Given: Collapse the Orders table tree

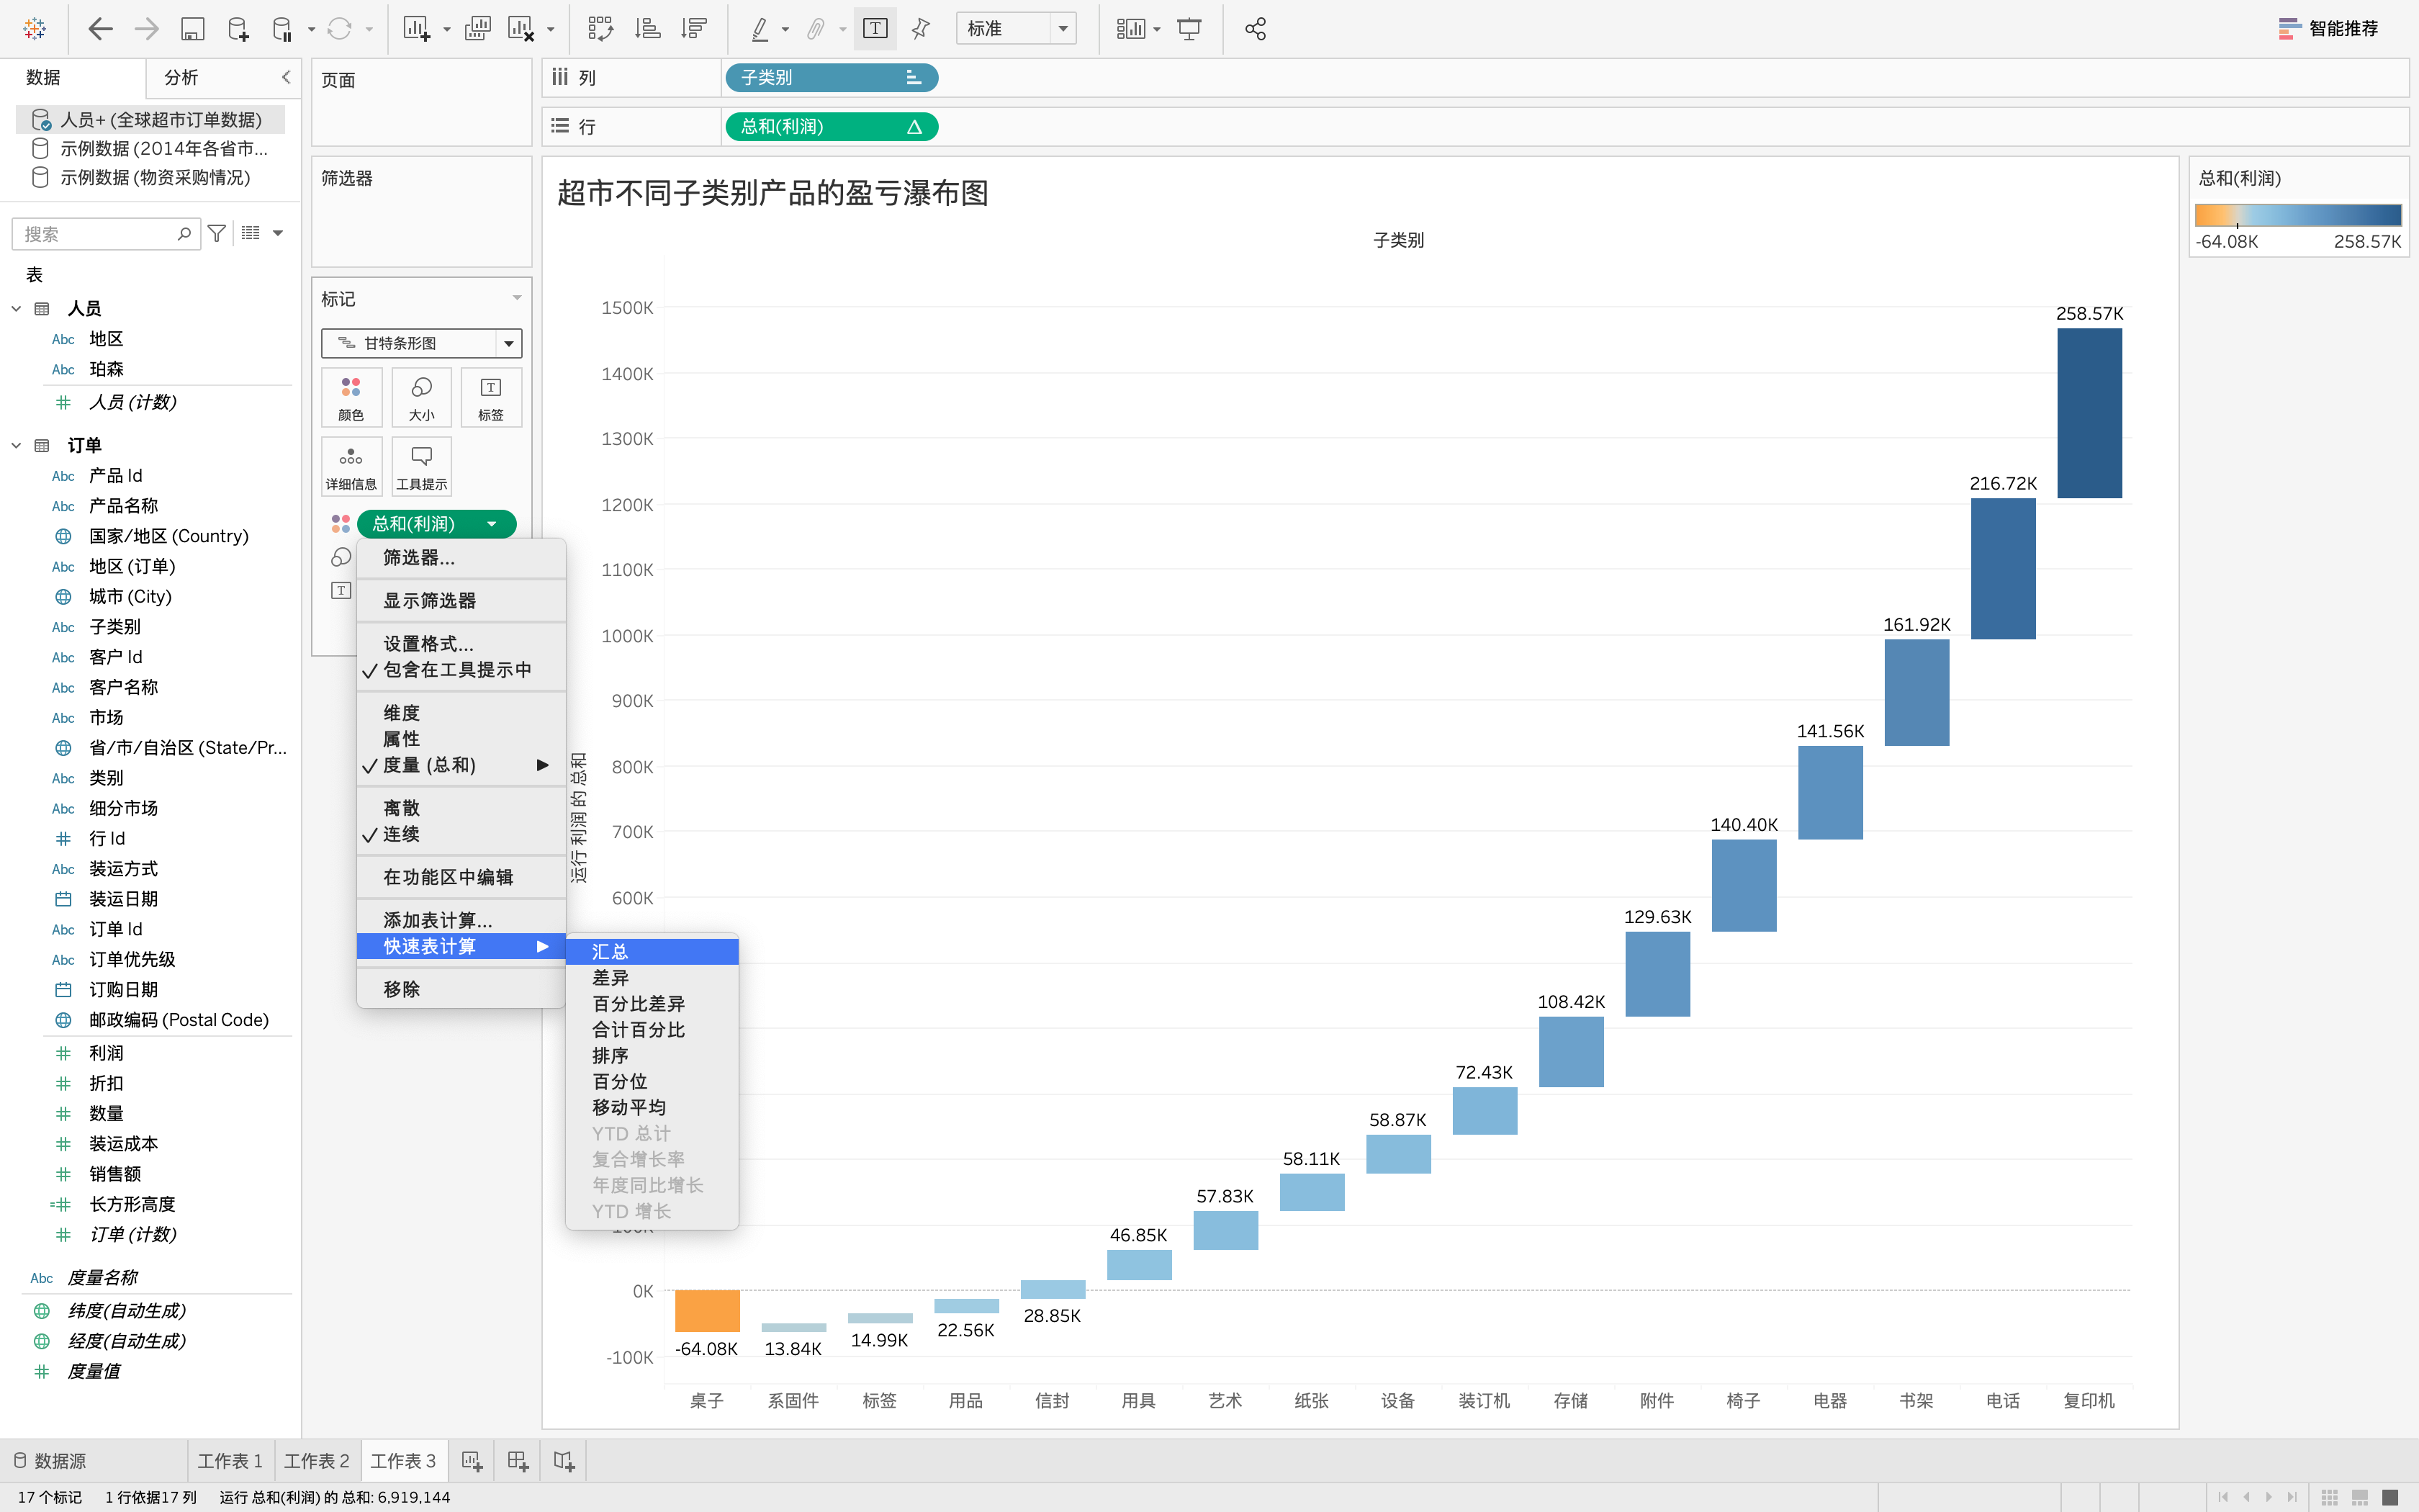Looking at the screenshot, I should (x=16, y=446).
